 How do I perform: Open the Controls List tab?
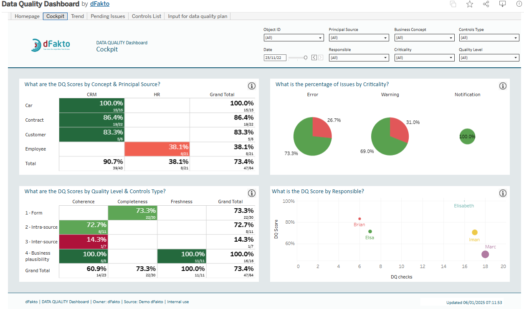(x=147, y=16)
